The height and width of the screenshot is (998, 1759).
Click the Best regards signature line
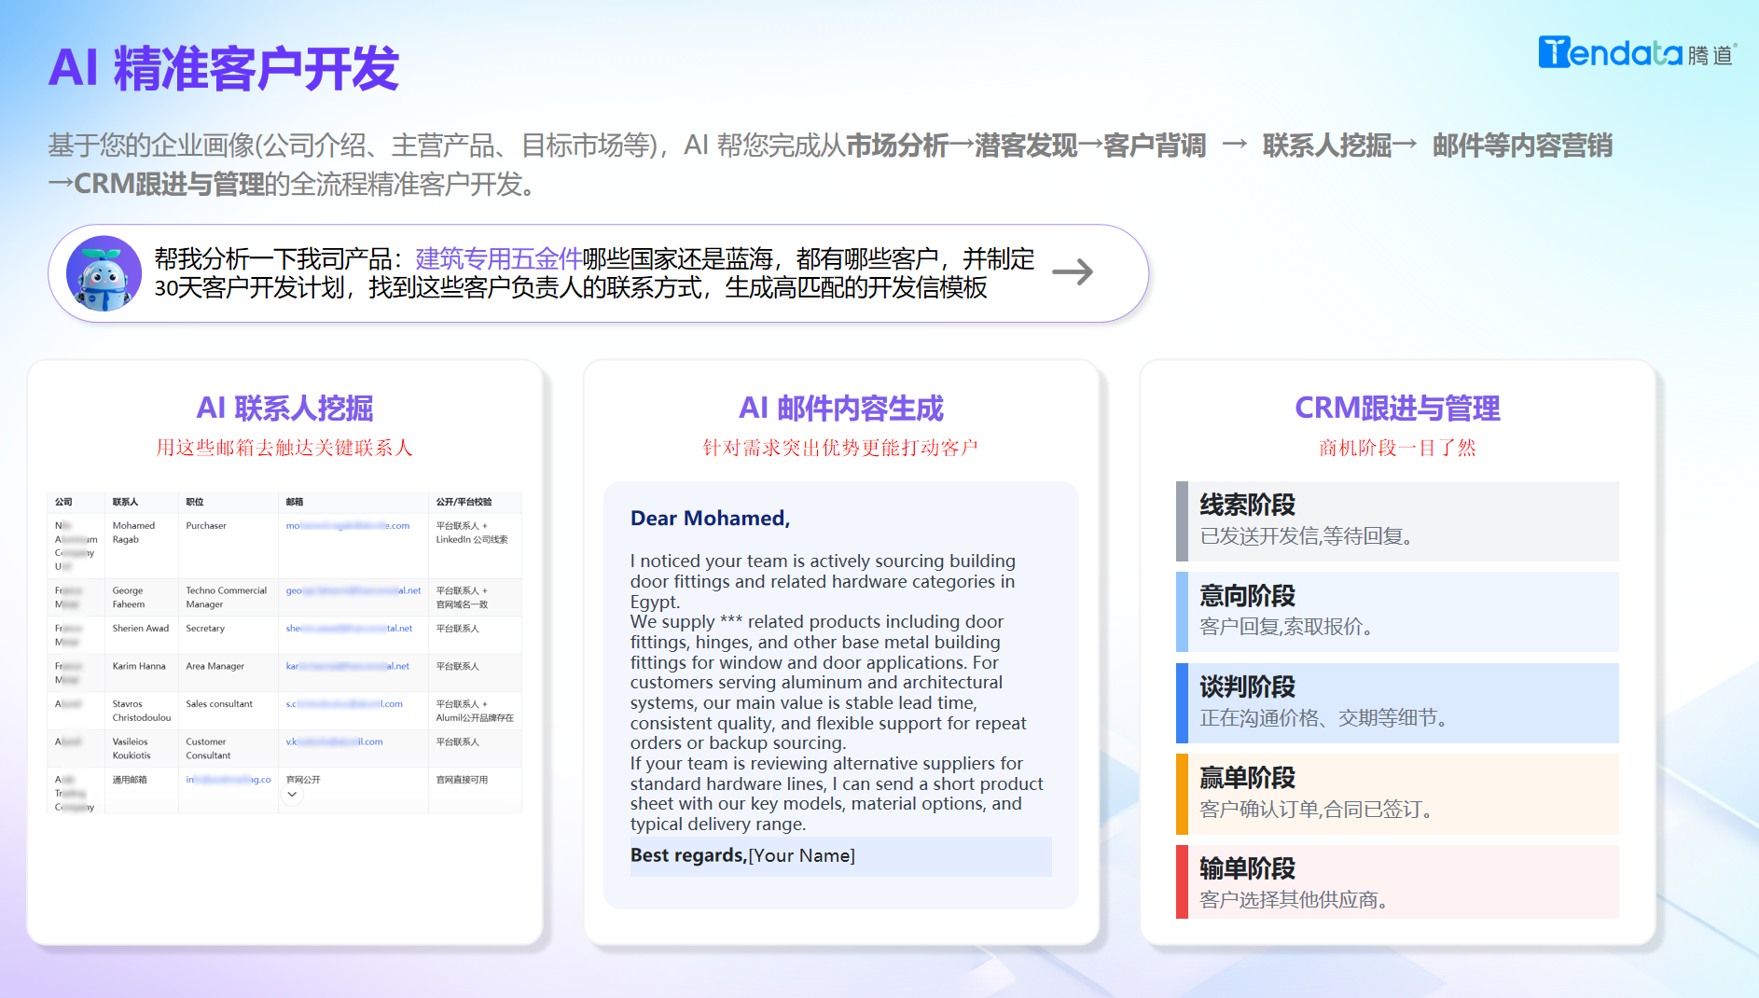pyautogui.click(x=840, y=855)
